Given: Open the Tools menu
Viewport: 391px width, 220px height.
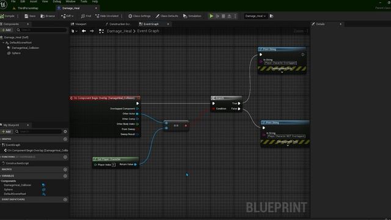Looking at the screenshot, I should pyautogui.click(x=84, y=1).
